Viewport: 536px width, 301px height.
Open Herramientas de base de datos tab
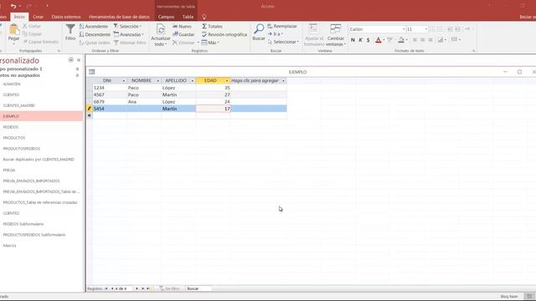[x=119, y=17]
